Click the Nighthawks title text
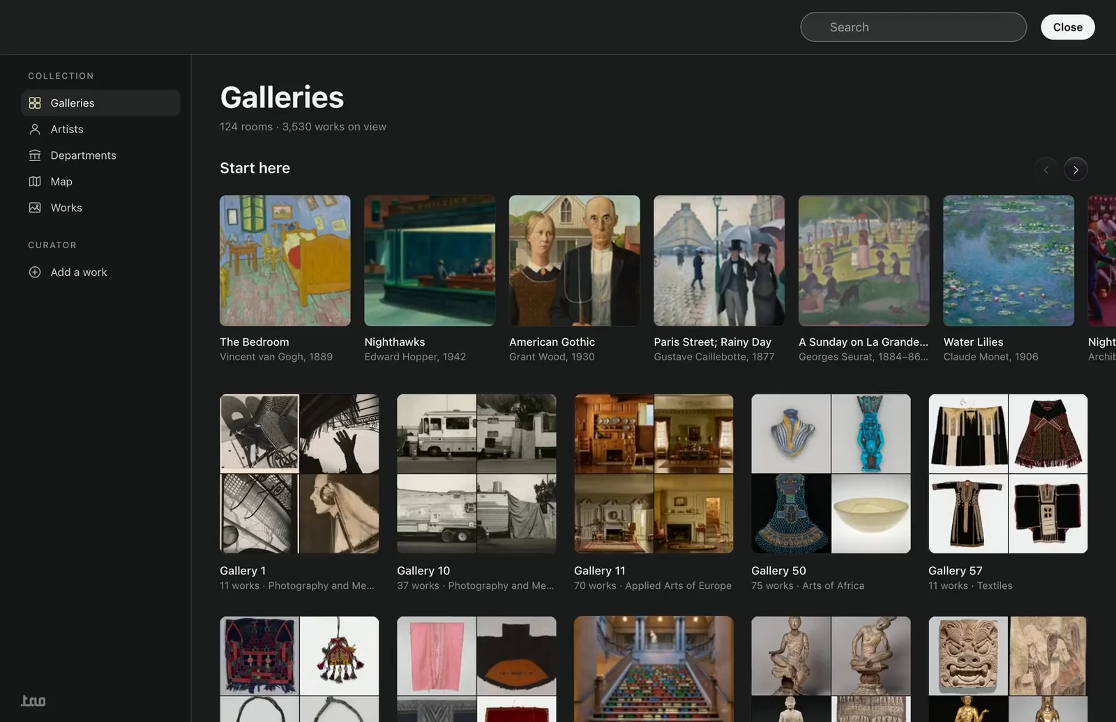1116x722 pixels. pyautogui.click(x=395, y=342)
